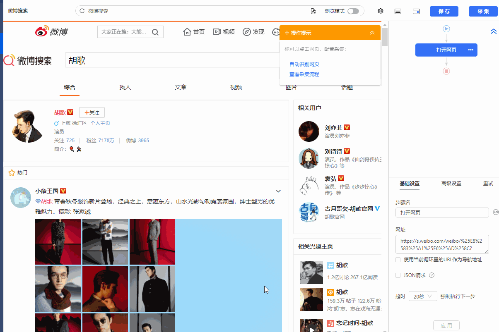Open the 超时 20秒 dropdown
The height and width of the screenshot is (332, 499).
point(423,296)
